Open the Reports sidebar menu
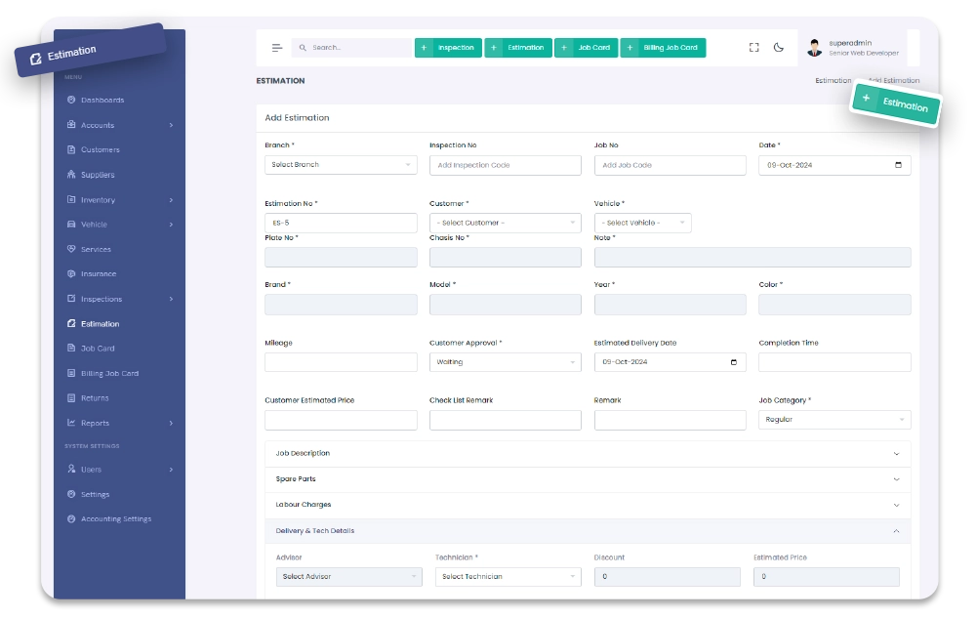The width and height of the screenshot is (976, 618). pyautogui.click(x=119, y=423)
